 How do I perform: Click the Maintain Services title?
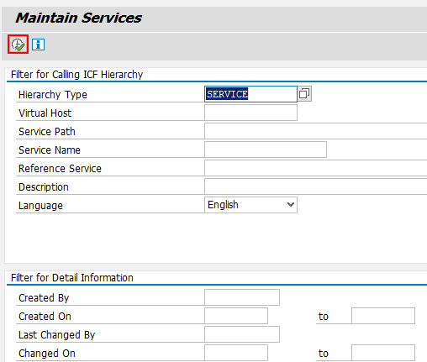pos(79,18)
